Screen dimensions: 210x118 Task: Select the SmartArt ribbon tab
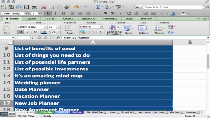(x=88, y=19)
